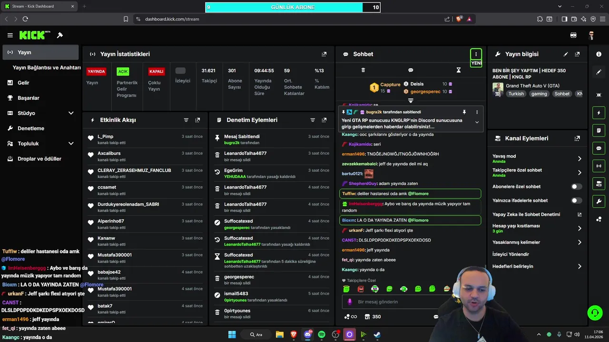The height and width of the screenshot is (342, 609).
Task: Click the broadcast signal icon in the right sidebar
Action: tap(599, 166)
